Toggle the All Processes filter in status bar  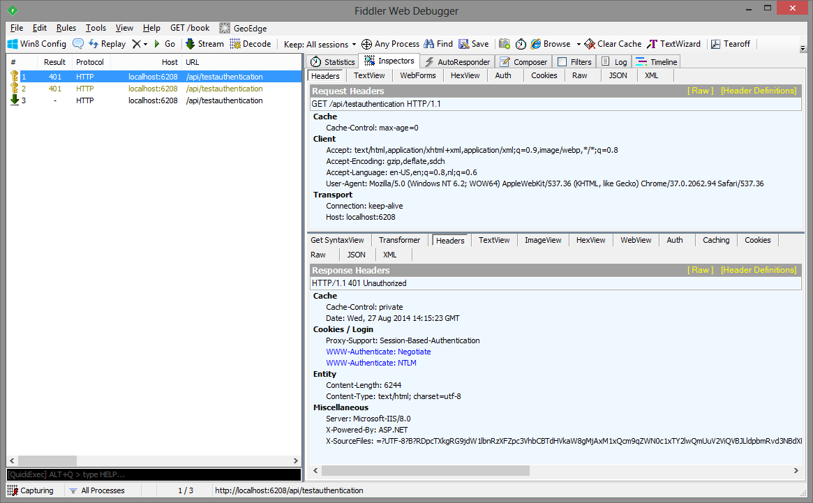point(97,490)
